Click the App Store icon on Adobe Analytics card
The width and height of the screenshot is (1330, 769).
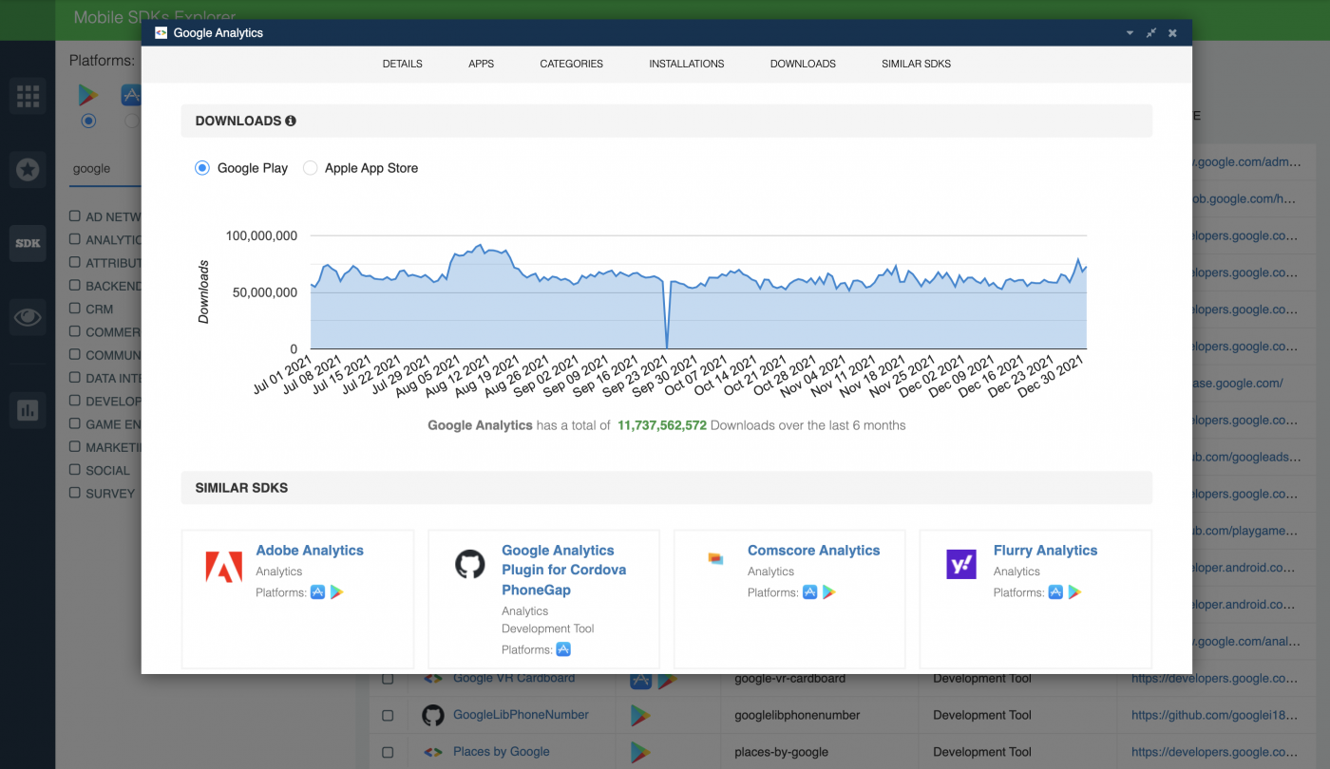point(318,592)
